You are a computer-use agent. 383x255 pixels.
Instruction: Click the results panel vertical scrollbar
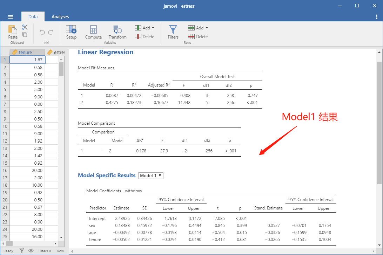coord(379,123)
